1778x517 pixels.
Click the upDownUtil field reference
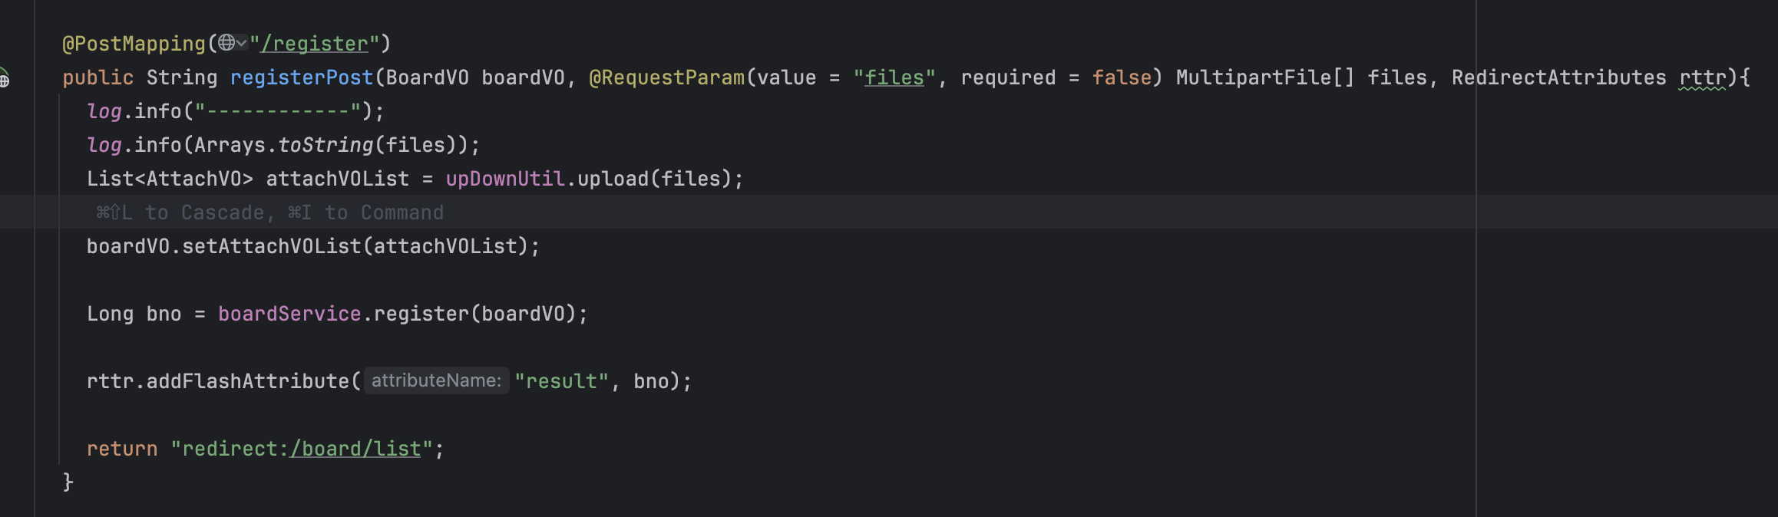(x=505, y=179)
